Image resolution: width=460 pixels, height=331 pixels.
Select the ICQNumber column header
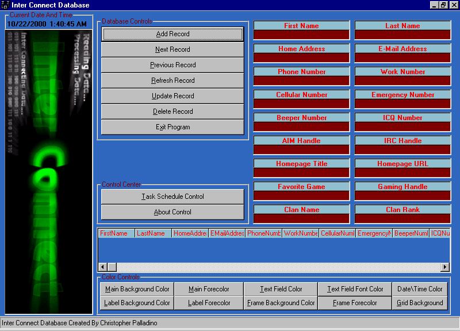[x=440, y=233]
